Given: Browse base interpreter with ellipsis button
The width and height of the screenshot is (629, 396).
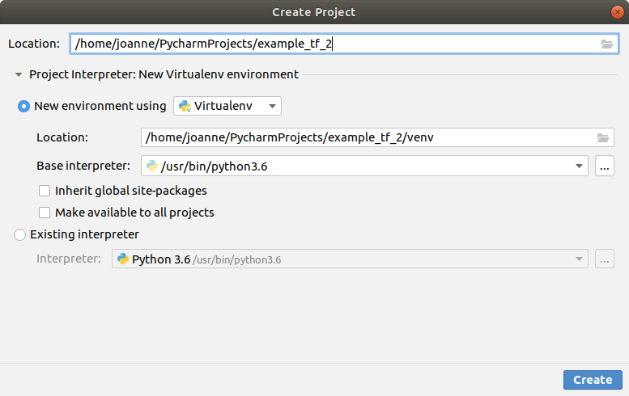Looking at the screenshot, I should click(x=605, y=166).
